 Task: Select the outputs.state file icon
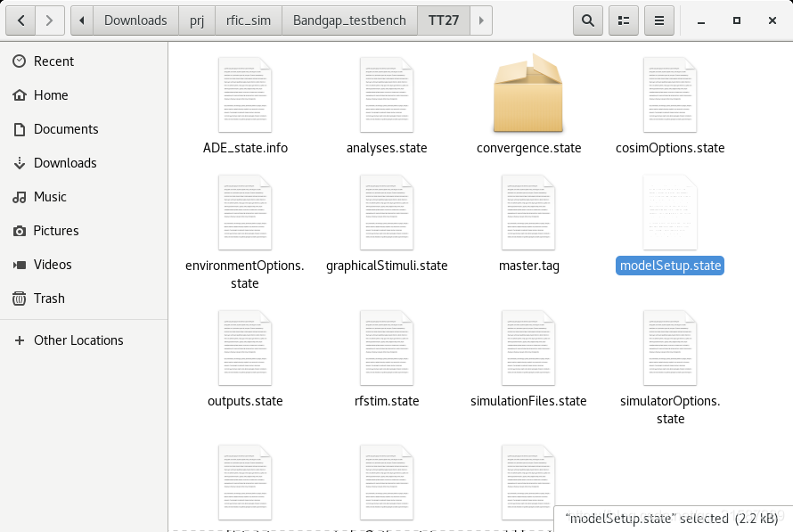[245, 348]
